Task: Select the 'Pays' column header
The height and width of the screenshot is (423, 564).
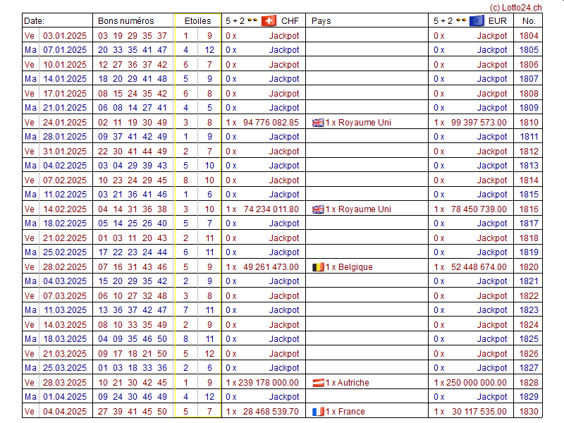Action: [x=321, y=20]
